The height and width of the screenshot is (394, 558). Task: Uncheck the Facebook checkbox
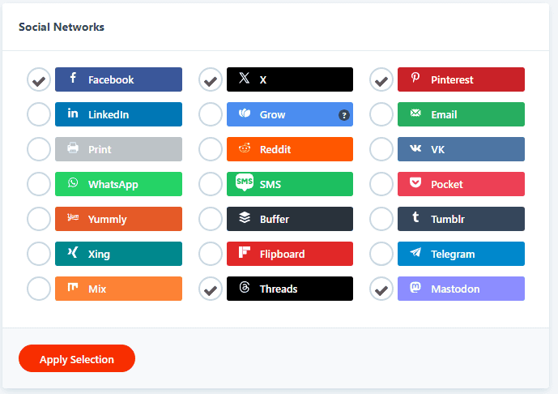pos(39,79)
